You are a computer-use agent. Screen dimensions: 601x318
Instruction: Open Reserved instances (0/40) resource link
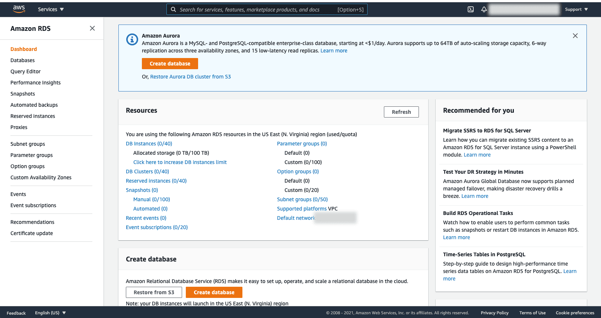point(156,181)
